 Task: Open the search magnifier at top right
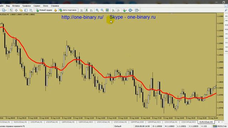pos(226,10)
